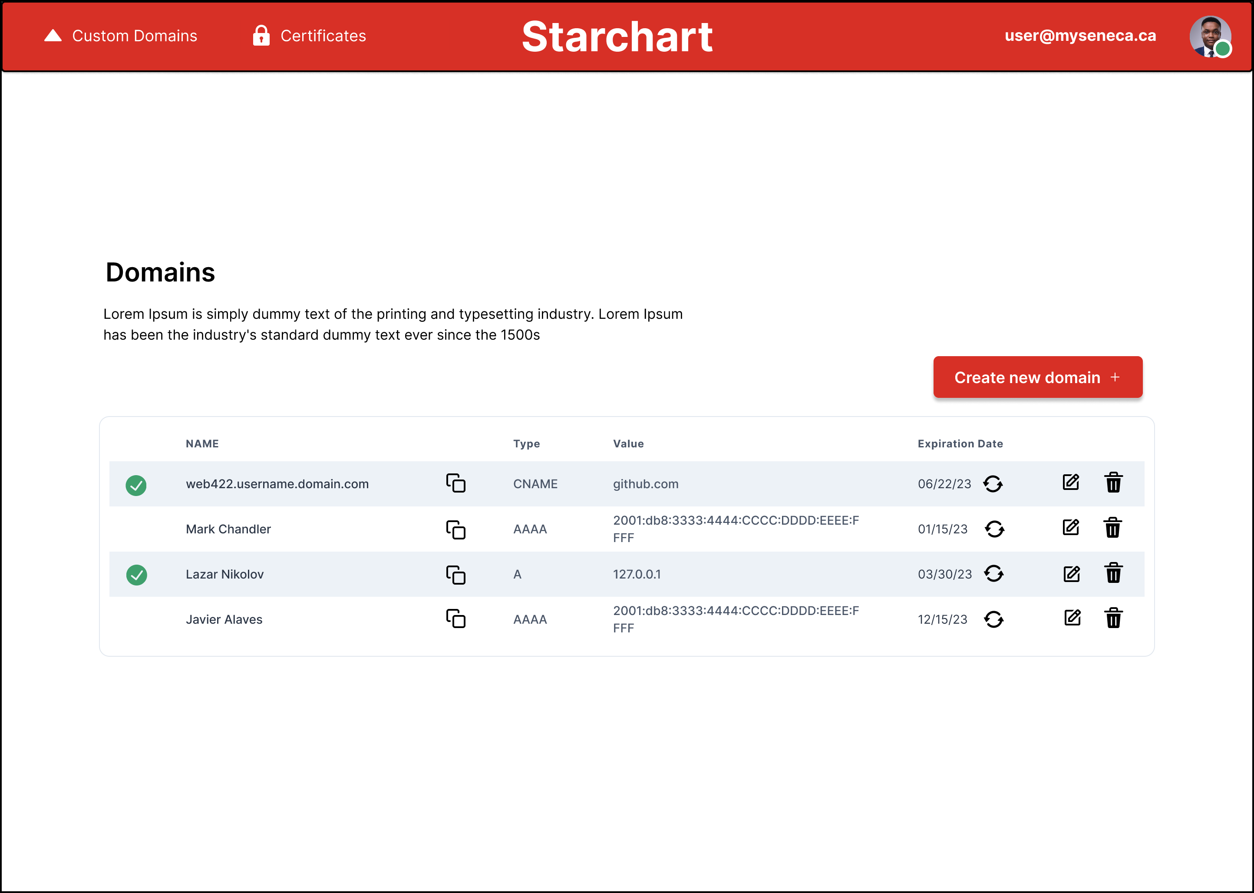Renew the 06/22/23 expiration date
Viewport: 1254px width, 893px height.
tap(992, 484)
